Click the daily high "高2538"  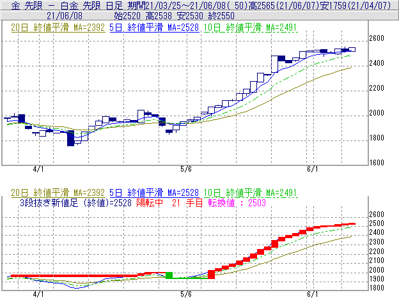(159, 16)
